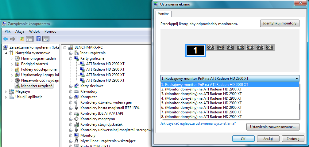Click the Użytkownicy i grupy icon
Image resolution: width=309 pixels, height=147 pixels.
pyautogui.click(x=17, y=75)
